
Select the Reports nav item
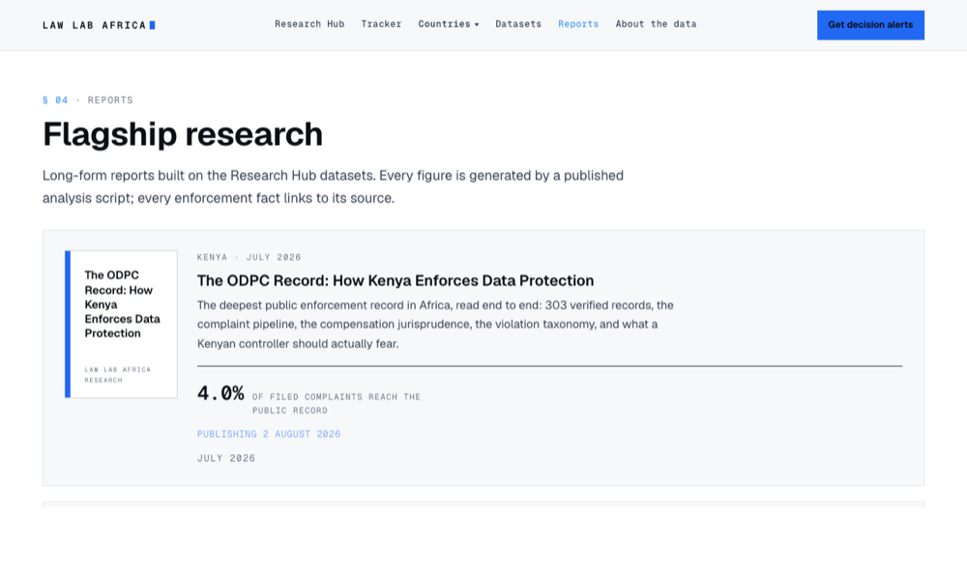pyautogui.click(x=578, y=24)
